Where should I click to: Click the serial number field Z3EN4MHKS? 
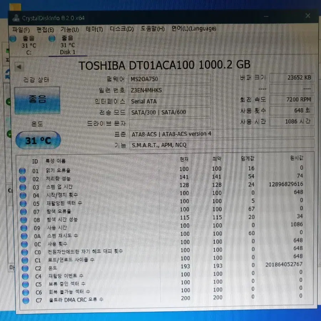[x=169, y=90]
